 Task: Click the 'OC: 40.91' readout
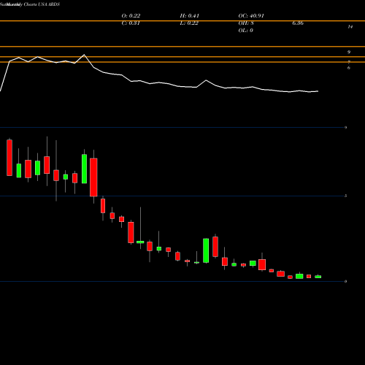point(251,16)
